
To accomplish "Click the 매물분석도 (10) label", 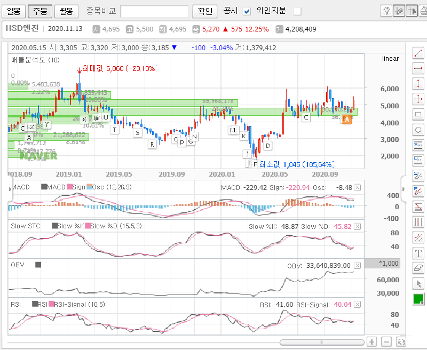I will [35, 60].
